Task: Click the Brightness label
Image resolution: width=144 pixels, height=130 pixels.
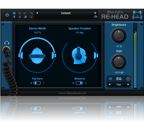Action: pyautogui.click(x=119, y=25)
